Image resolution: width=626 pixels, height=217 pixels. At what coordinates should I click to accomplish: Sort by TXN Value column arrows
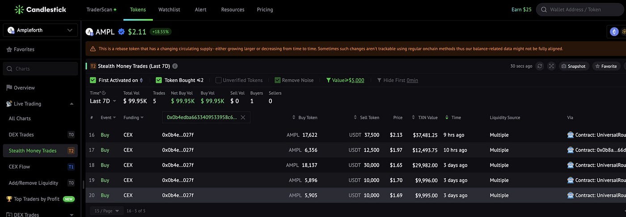(x=414, y=118)
